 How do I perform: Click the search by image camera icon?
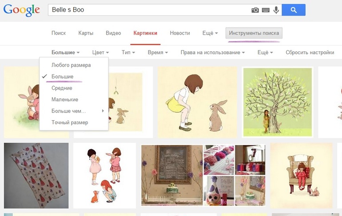255,10
